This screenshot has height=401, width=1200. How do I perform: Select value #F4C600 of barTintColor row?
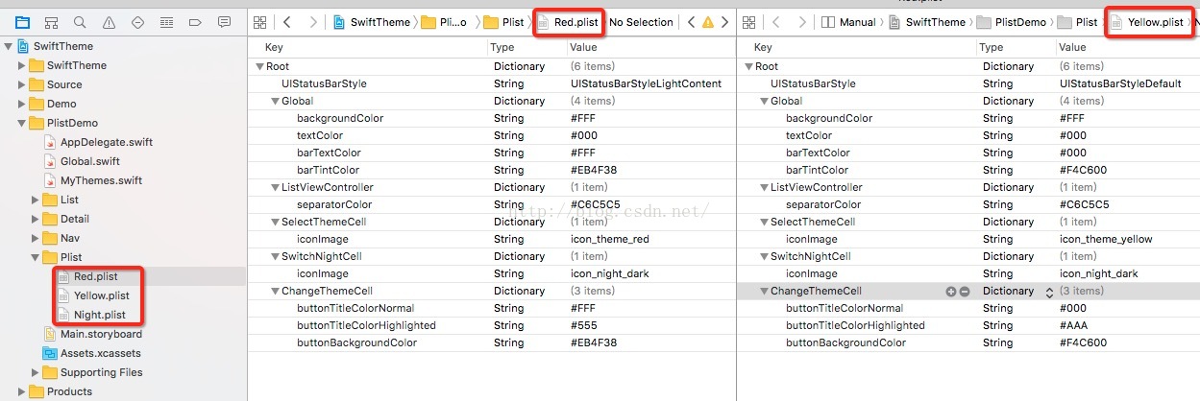coord(1083,170)
